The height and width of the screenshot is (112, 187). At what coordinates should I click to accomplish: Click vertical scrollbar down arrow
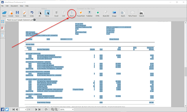tap(186, 106)
